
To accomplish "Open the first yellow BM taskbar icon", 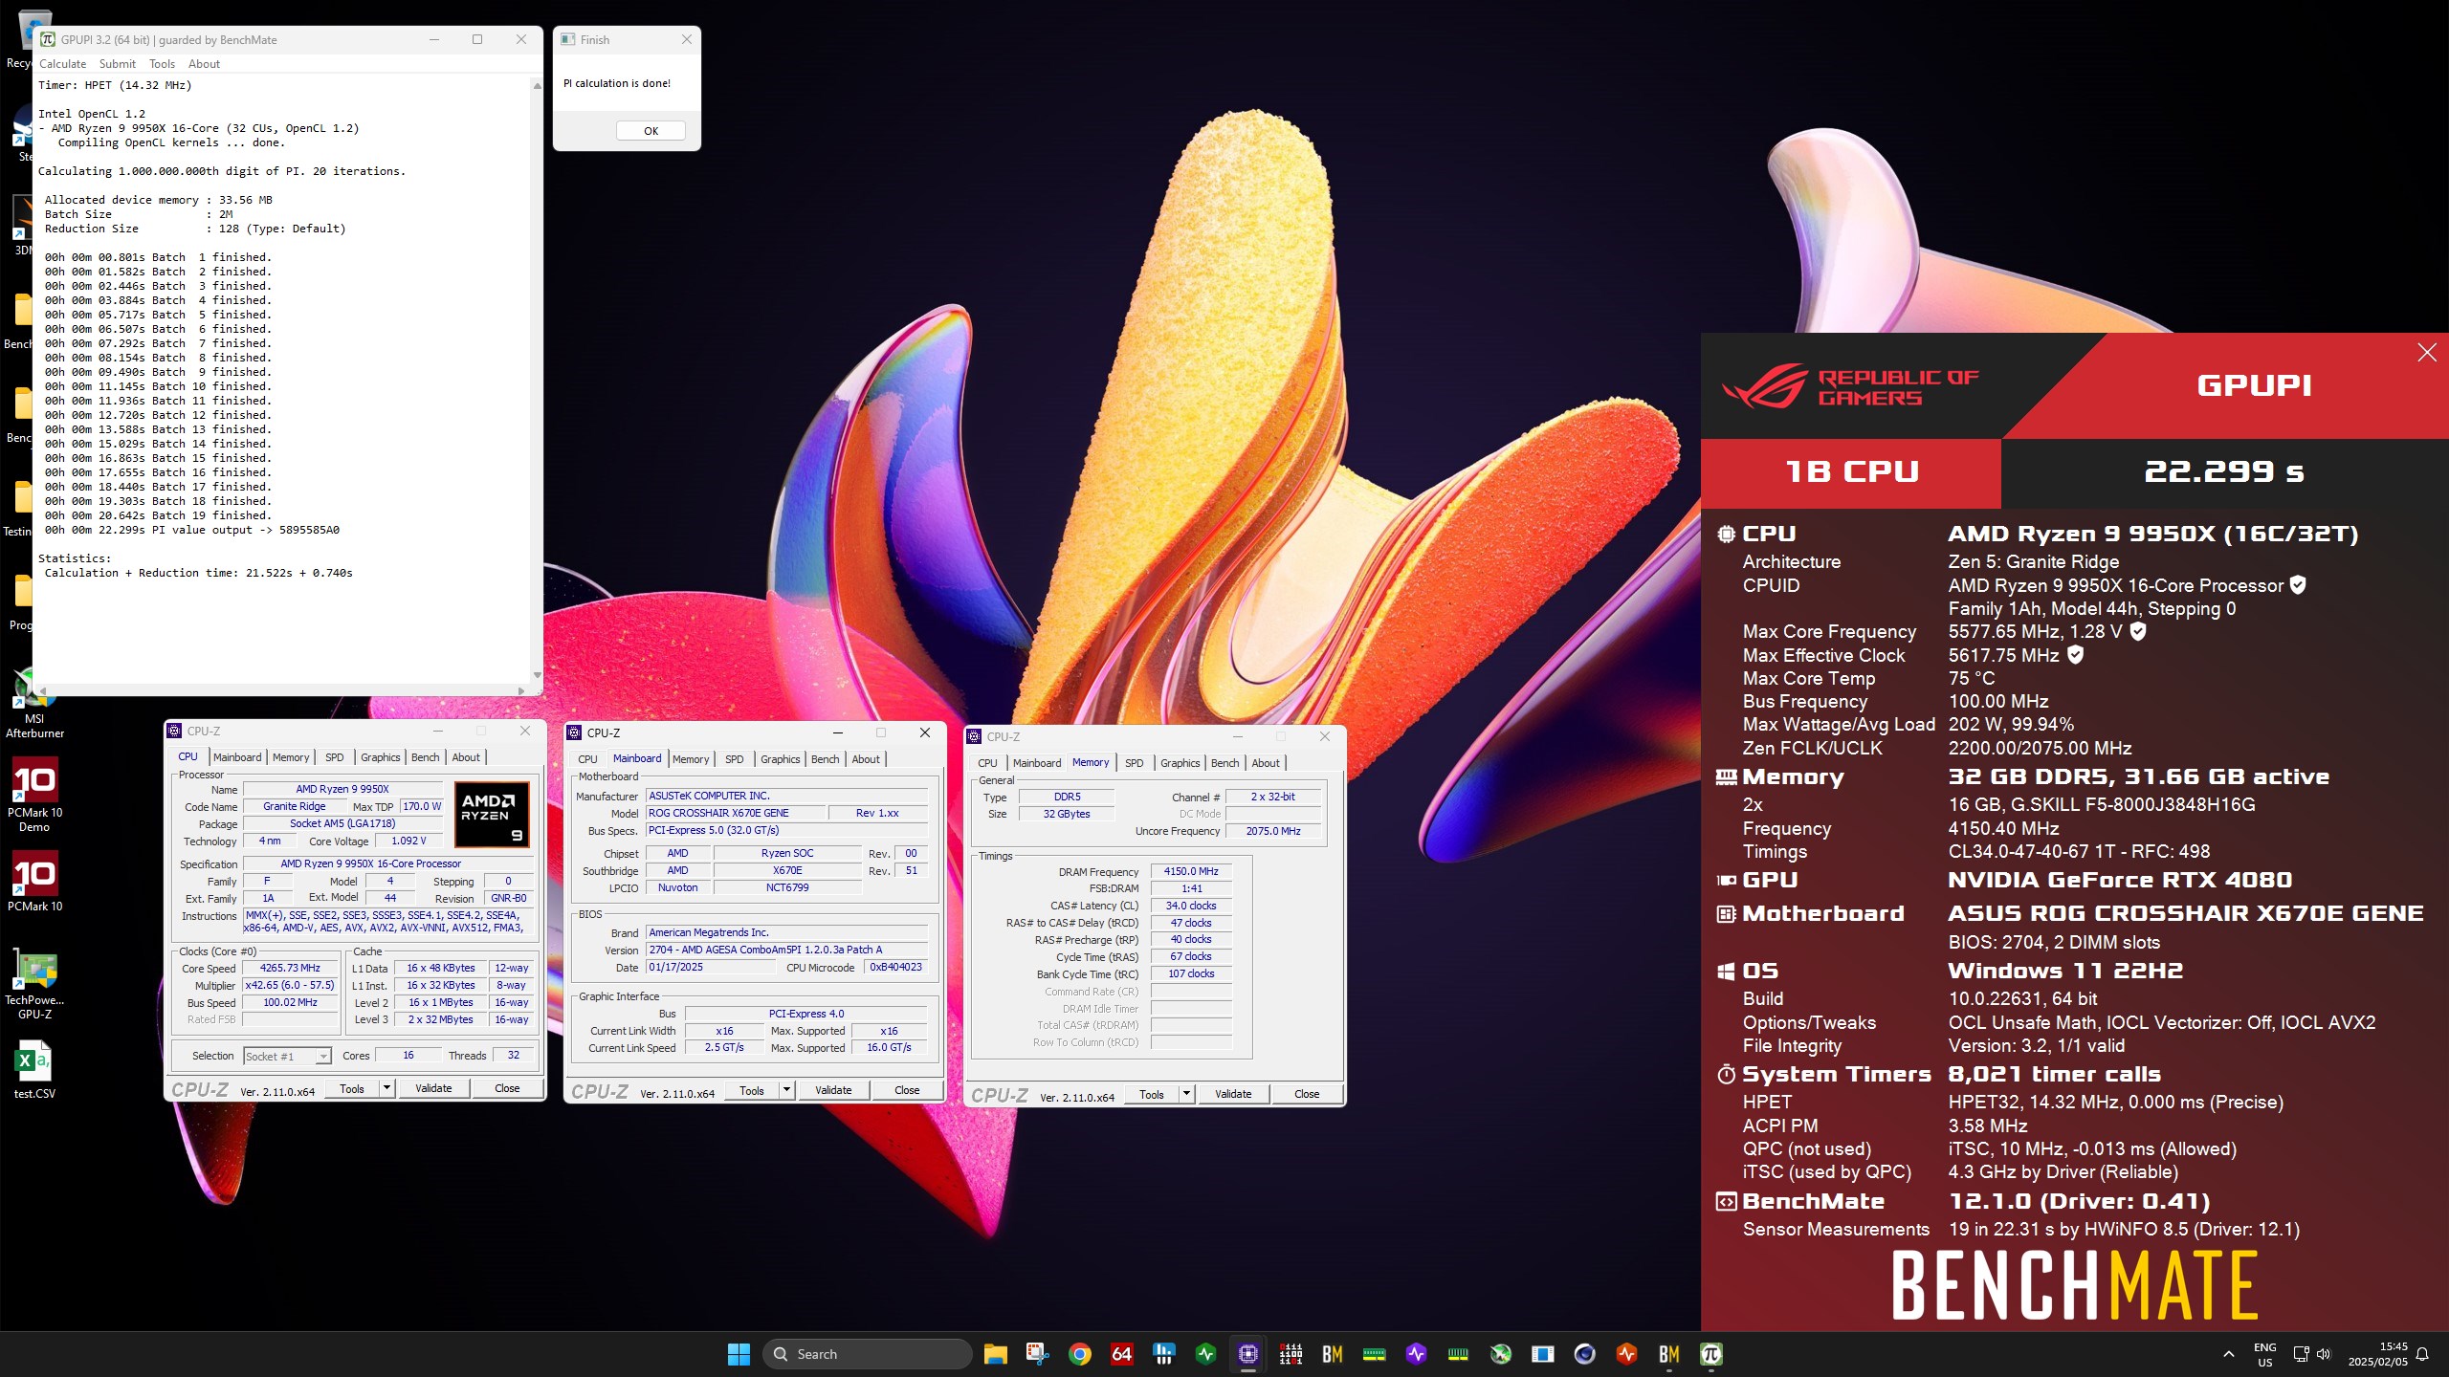I will point(1333,1354).
